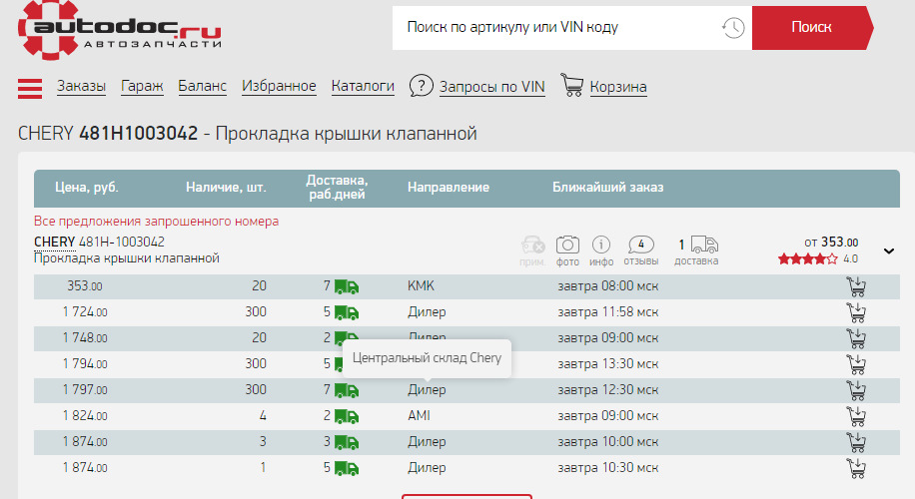The width and height of the screenshot is (915, 499).
Task: Add the 1 748.00 offer to cart
Action: tap(856, 338)
